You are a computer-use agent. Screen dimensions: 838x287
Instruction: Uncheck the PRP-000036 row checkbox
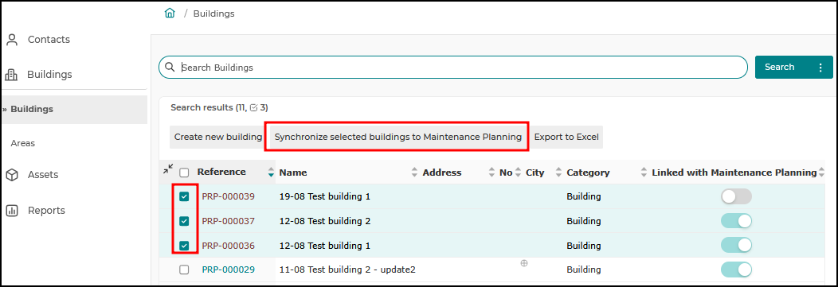184,246
